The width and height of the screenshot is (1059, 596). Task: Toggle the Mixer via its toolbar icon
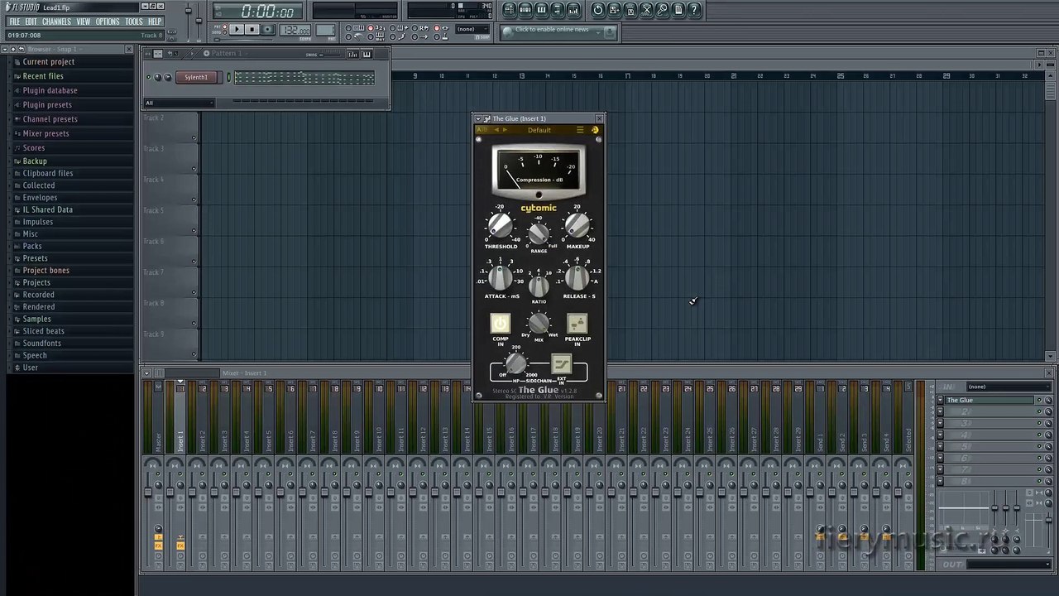(573, 10)
